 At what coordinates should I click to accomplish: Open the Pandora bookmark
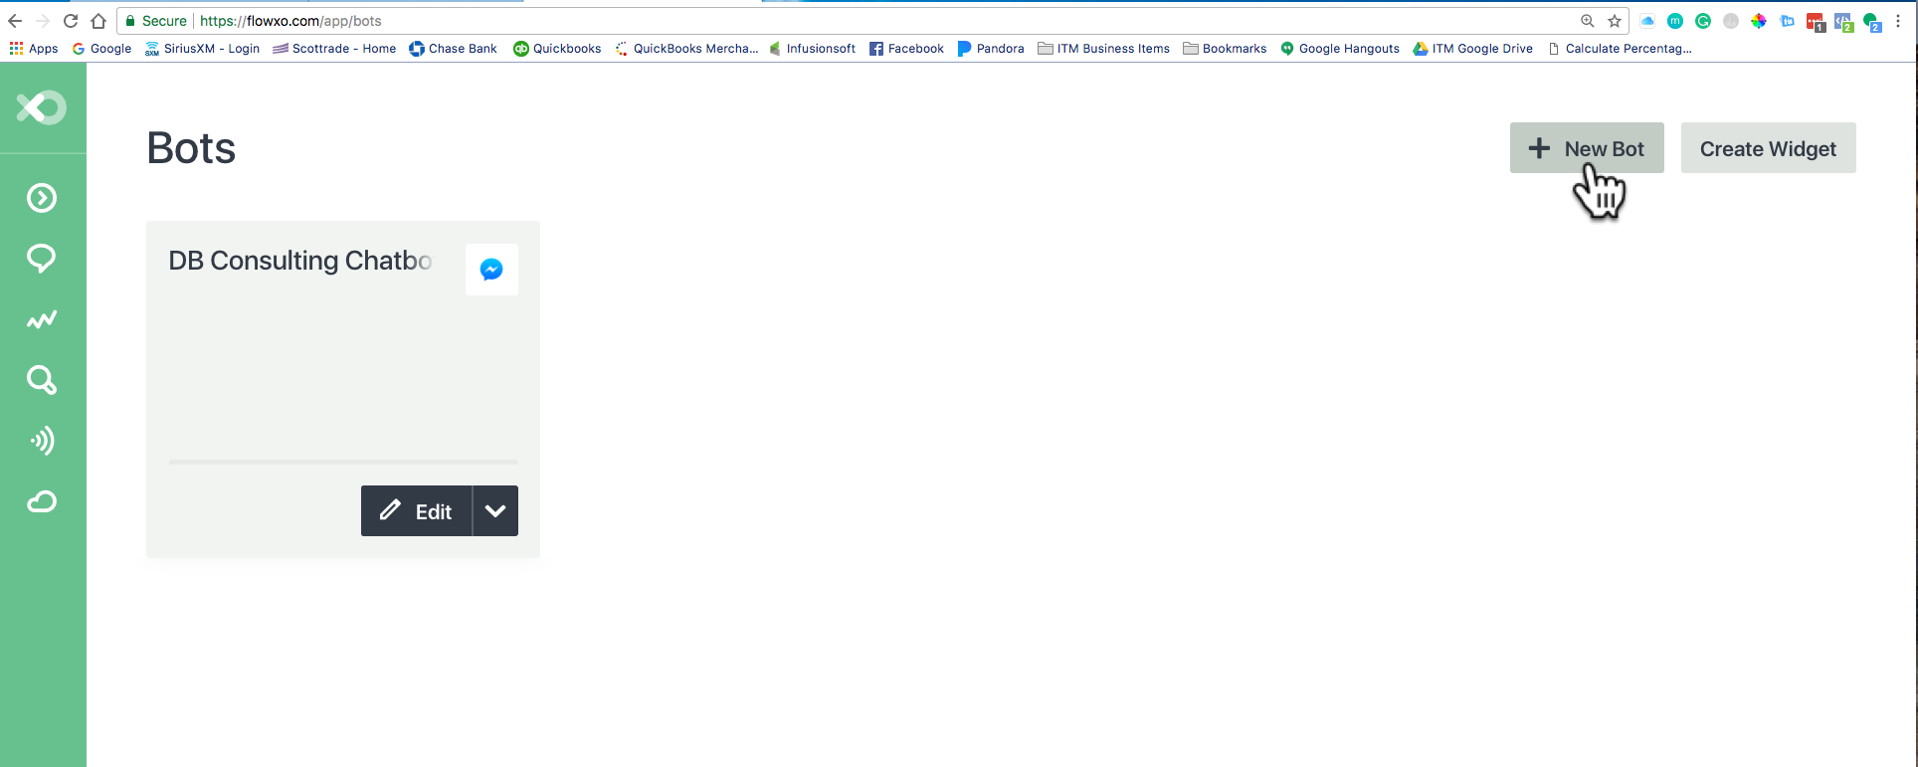coord(991,48)
